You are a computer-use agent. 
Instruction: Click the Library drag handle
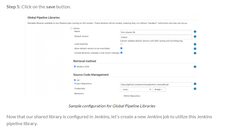pos(71,28)
